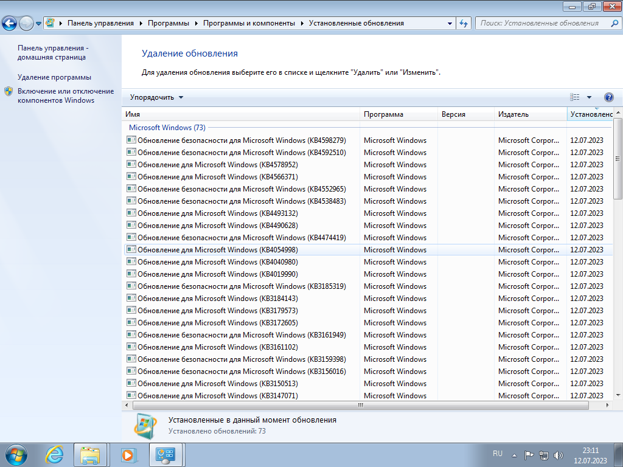
Task: Select update KB4490628 icon
Action: (131, 225)
